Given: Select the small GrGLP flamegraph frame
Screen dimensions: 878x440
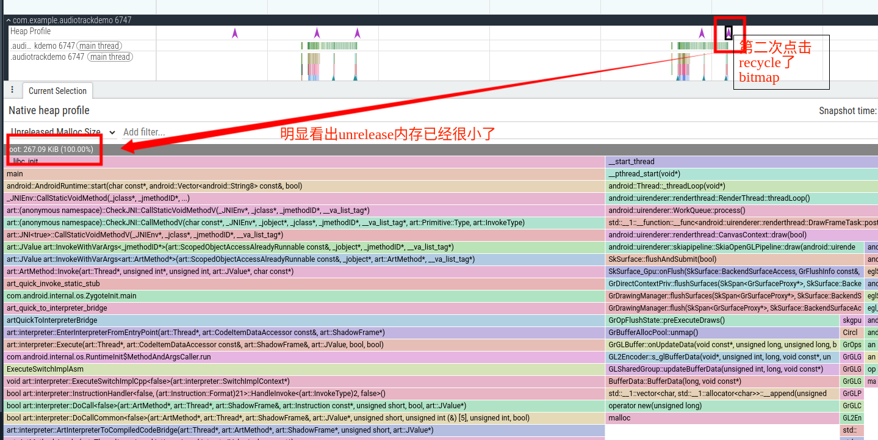Looking at the screenshot, I should tap(852, 394).
